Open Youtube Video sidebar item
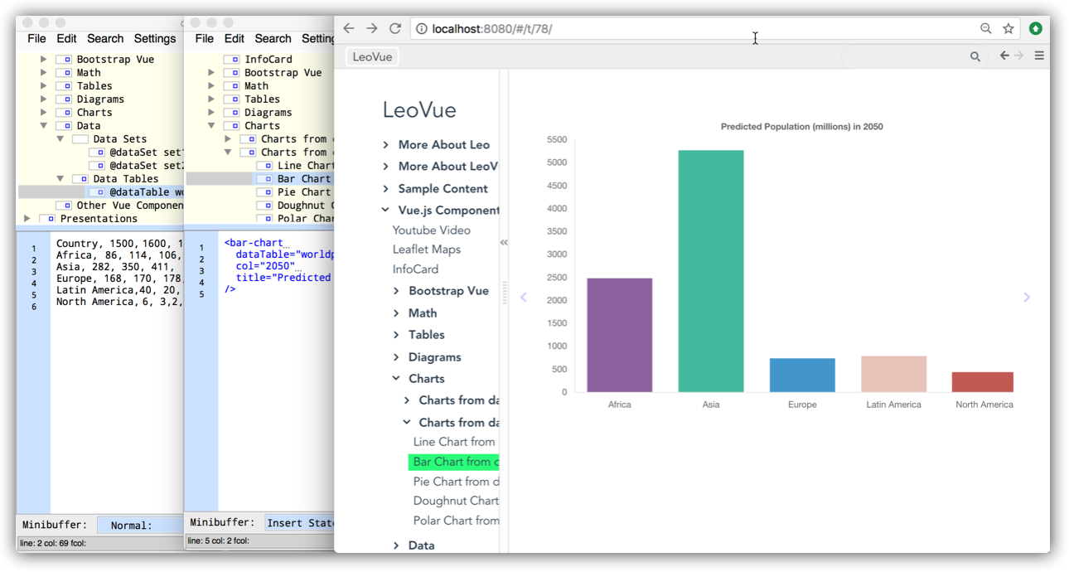1069x572 pixels. point(431,230)
